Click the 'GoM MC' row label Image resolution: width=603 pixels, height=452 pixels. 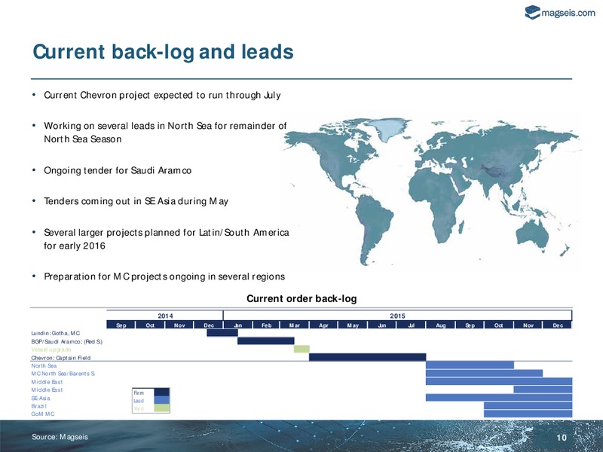[x=43, y=414]
